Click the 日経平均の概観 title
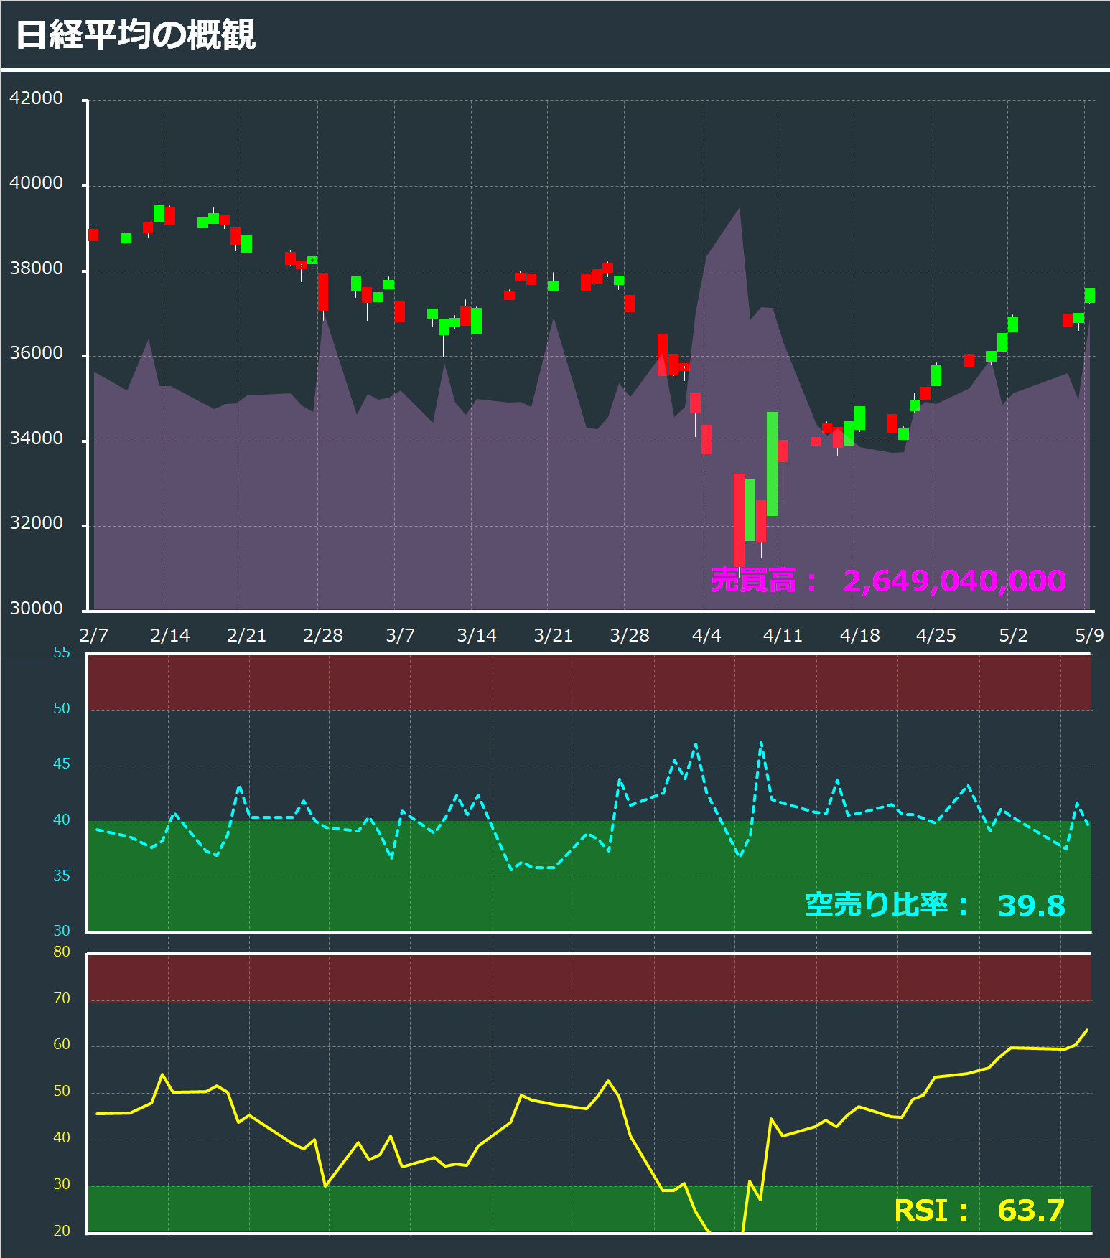Screen dimensions: 1110x1258 [136, 34]
